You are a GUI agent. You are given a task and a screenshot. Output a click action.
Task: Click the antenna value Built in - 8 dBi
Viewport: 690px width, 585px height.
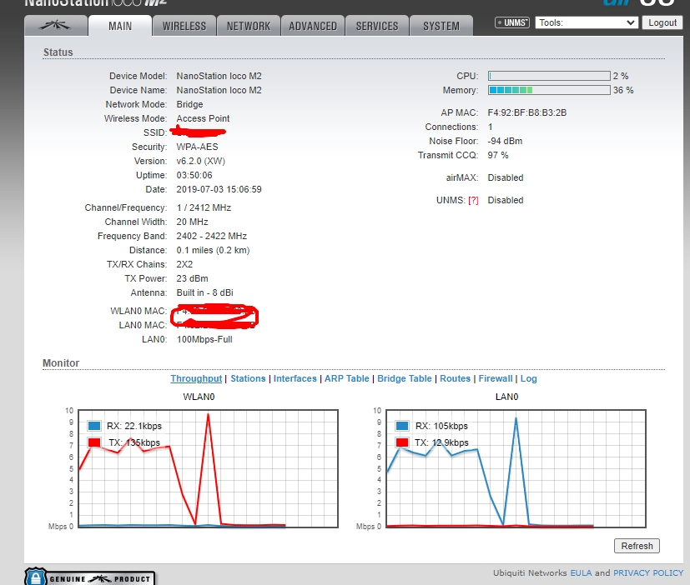click(204, 292)
